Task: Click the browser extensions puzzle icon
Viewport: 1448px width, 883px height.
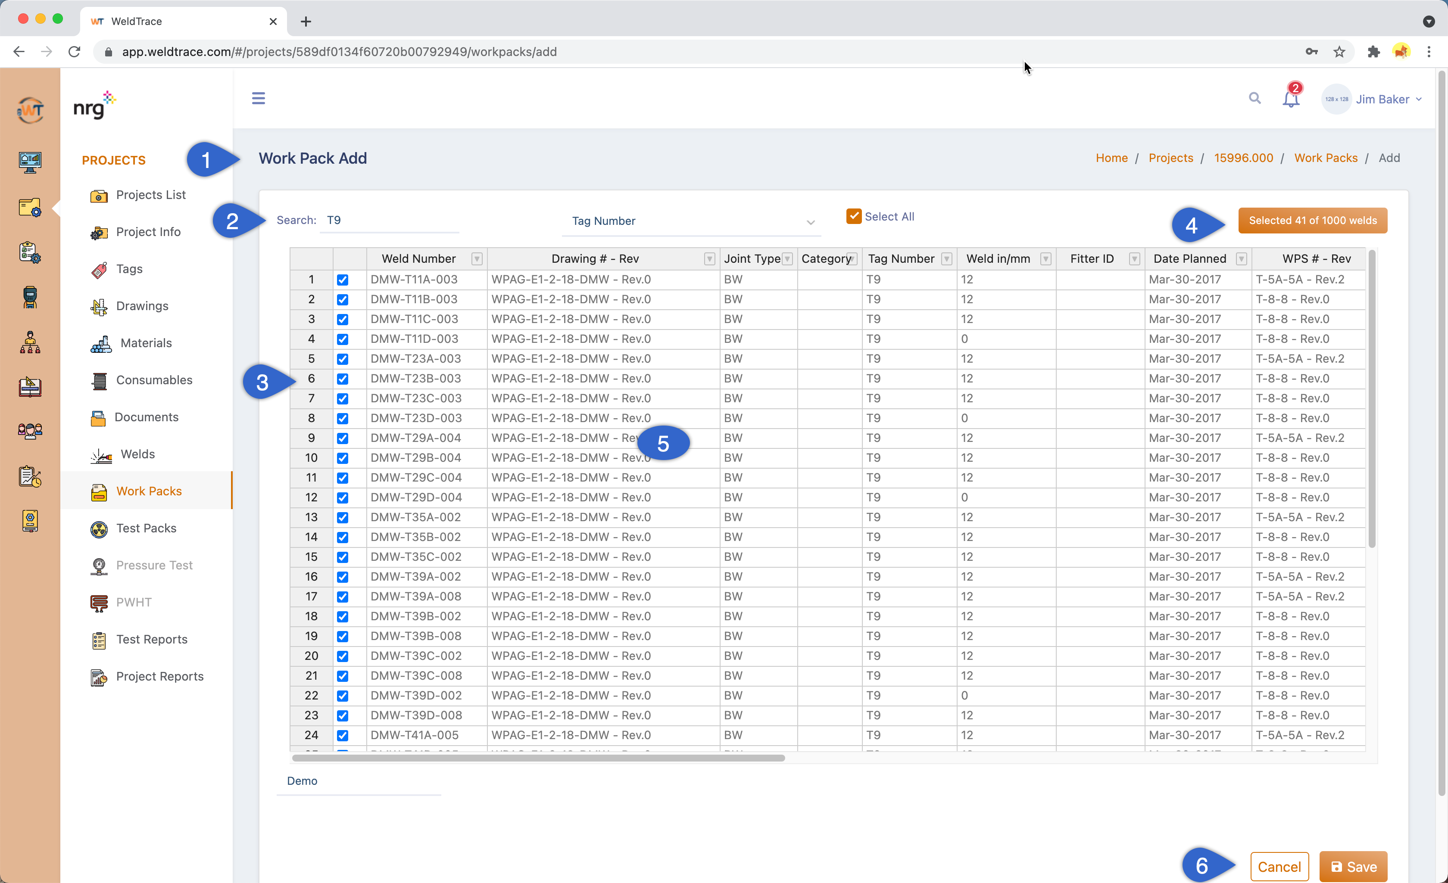Action: [x=1373, y=52]
